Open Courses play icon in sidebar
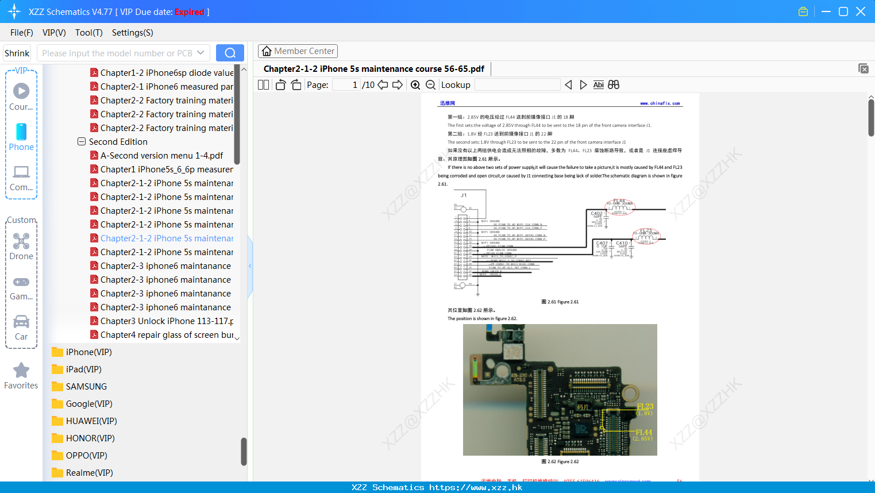Viewport: 875px width, 493px height. 21,91
